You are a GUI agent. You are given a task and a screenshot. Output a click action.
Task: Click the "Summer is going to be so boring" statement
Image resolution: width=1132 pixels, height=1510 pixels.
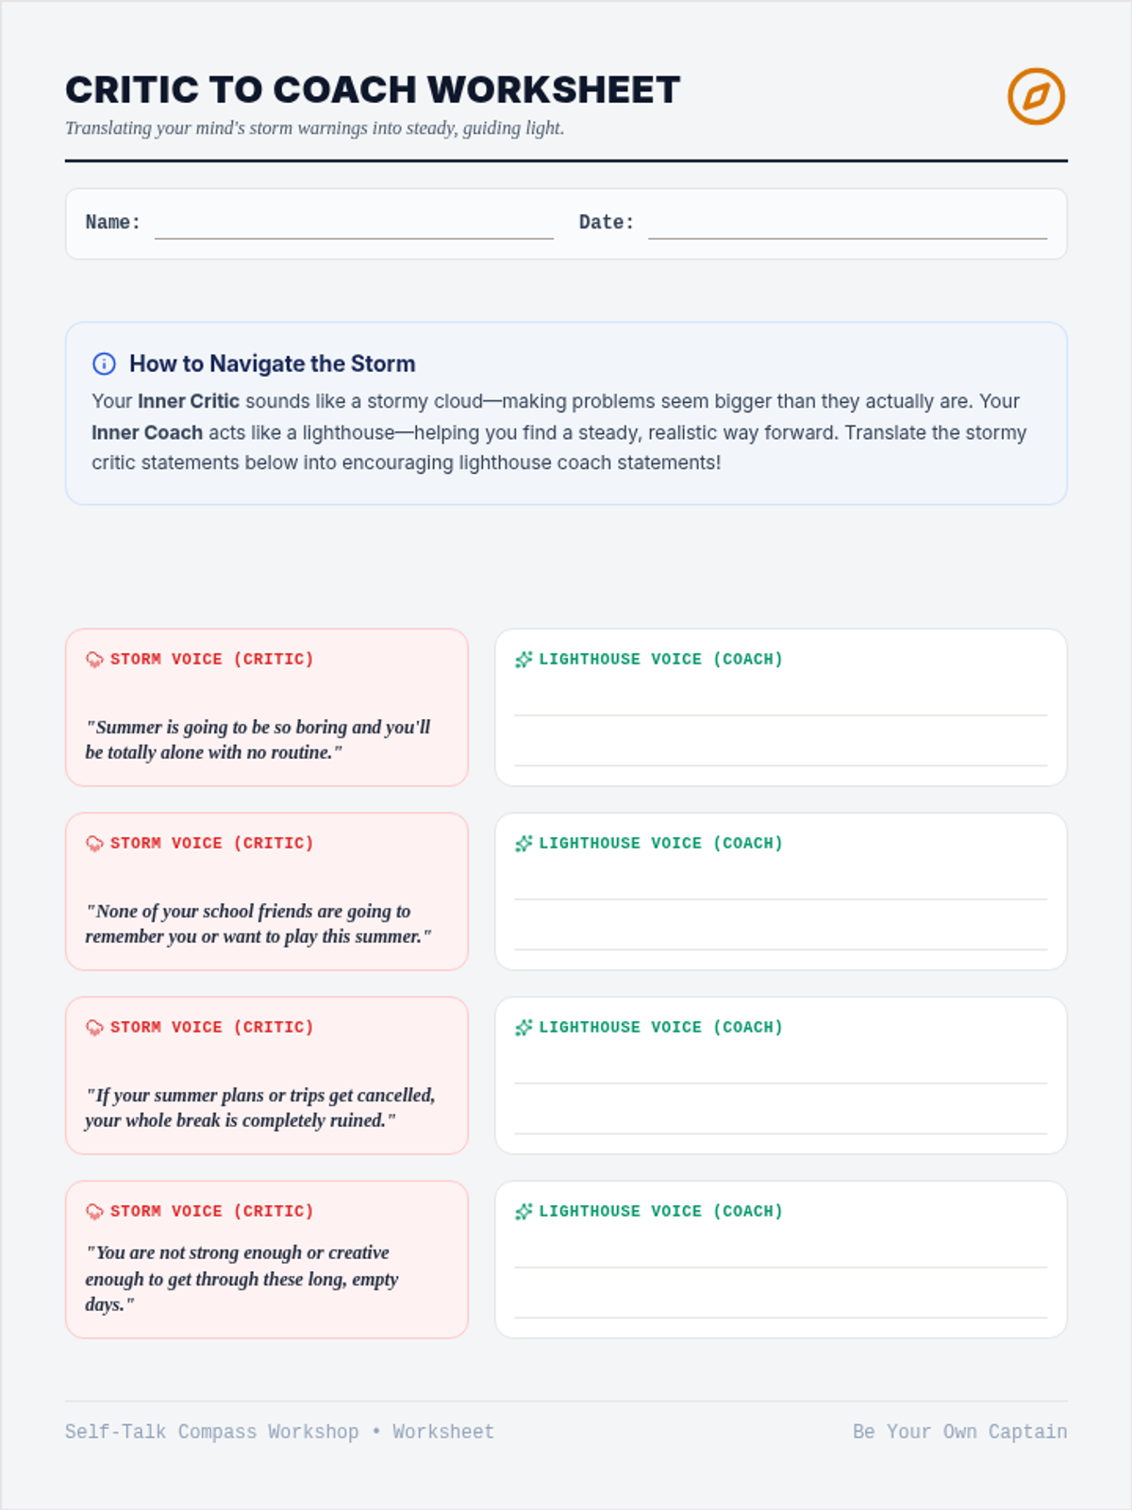[x=258, y=740]
